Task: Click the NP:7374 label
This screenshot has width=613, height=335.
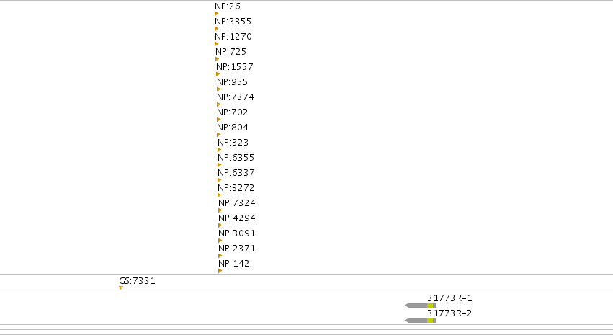Action: tap(236, 97)
